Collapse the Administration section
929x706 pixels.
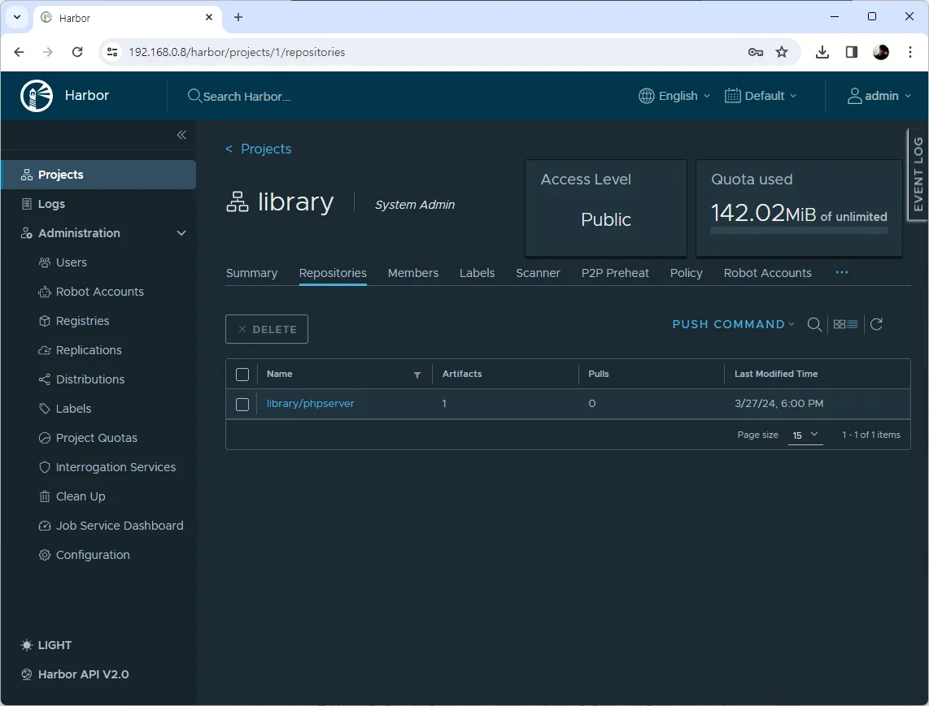point(181,233)
